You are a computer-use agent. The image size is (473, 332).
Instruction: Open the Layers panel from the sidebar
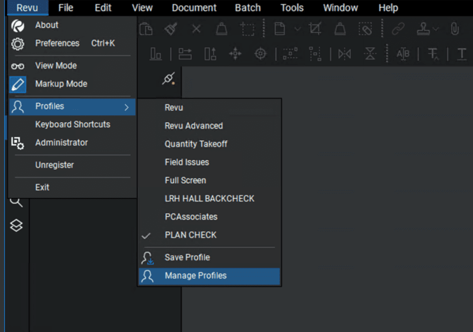click(x=16, y=225)
